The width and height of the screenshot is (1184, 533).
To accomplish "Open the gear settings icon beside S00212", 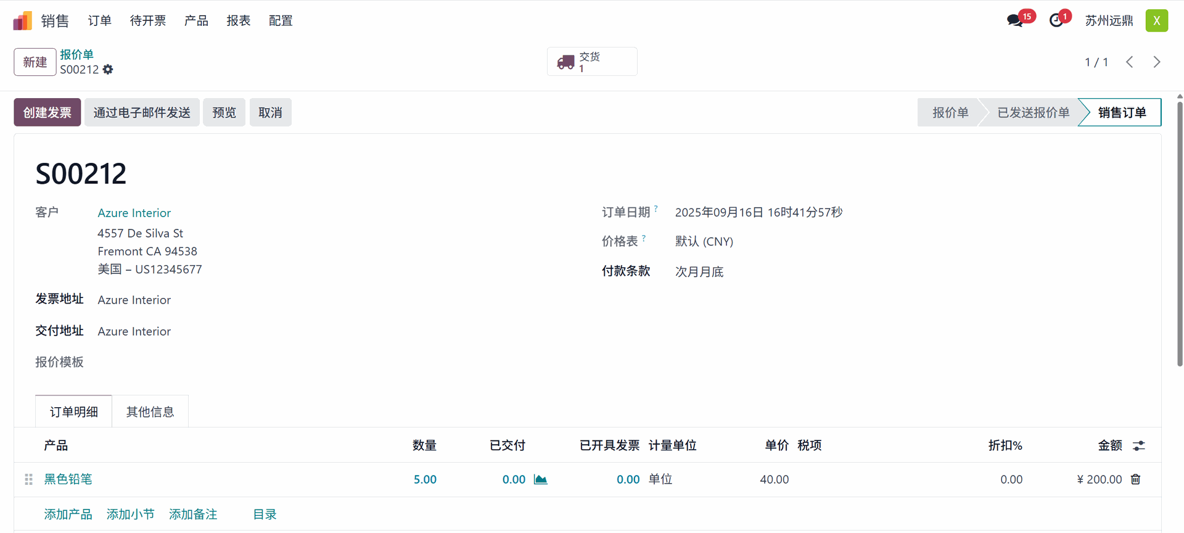I will coord(108,70).
